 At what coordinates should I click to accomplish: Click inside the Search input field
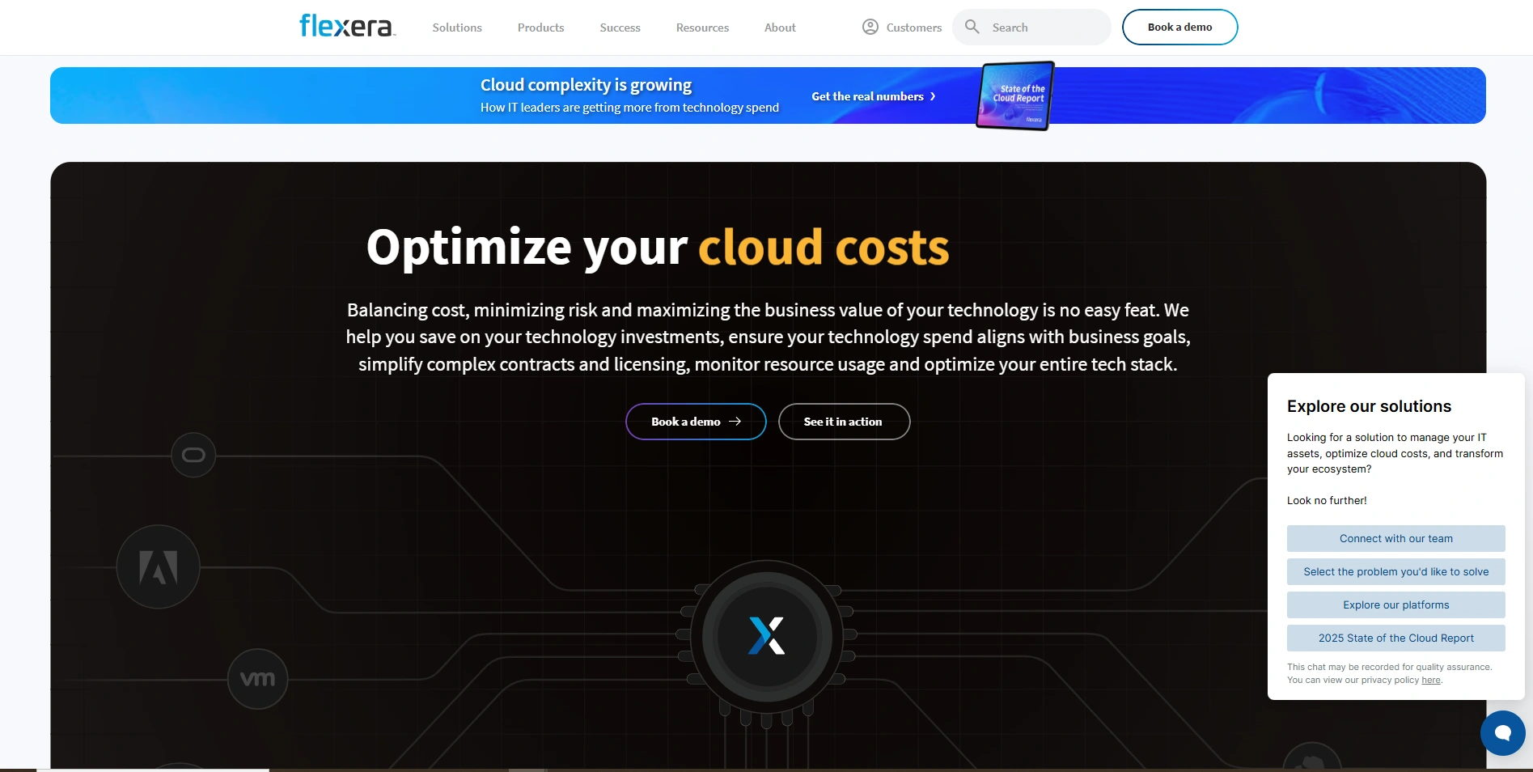coord(1035,27)
